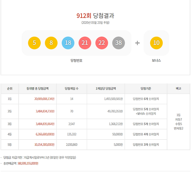The height and width of the screenshot is (172, 192).
Task: Click the 수동5 note in 비고
Action: (x=178, y=124)
